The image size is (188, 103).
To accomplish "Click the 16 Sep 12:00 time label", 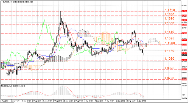I will click(x=131, y=101).
